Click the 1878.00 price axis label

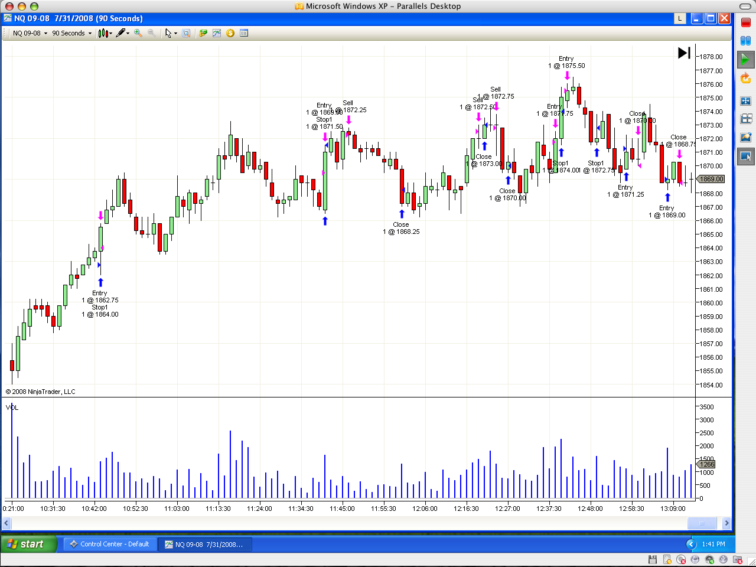tap(711, 57)
